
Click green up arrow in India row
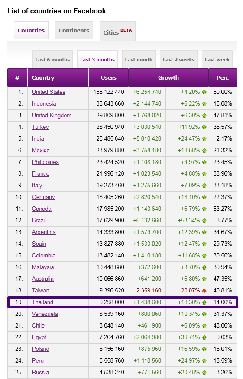point(204,139)
